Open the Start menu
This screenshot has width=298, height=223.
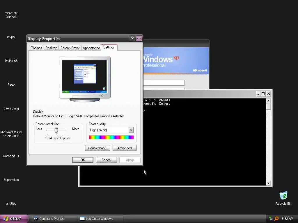click(x=14, y=219)
